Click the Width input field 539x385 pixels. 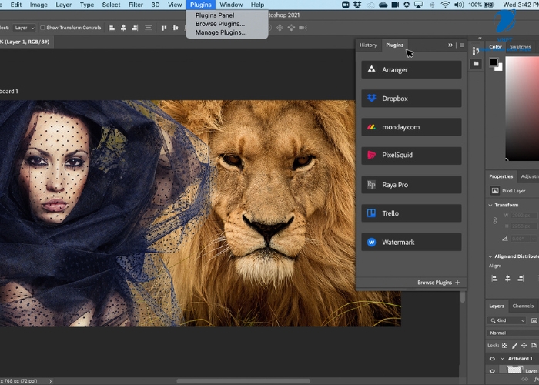point(524,215)
